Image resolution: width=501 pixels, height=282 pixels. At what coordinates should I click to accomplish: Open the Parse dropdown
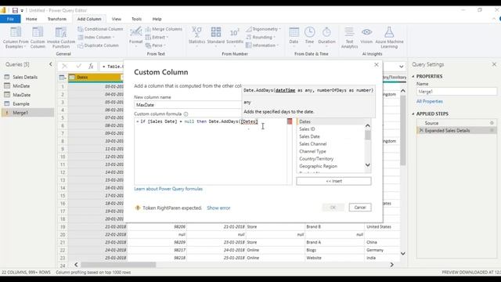(155, 45)
